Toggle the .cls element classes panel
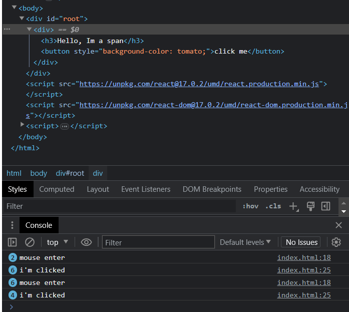 273,206
